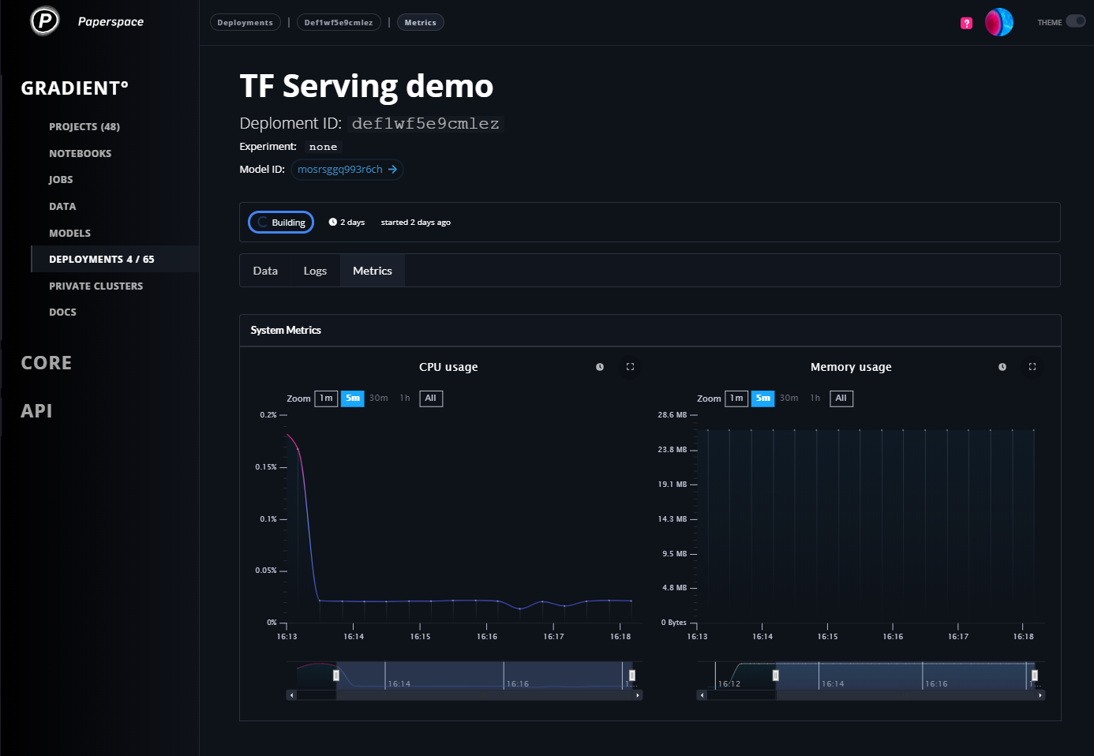Click Memory navigator scroll-left arrow
The width and height of the screenshot is (1094, 756).
702,695
